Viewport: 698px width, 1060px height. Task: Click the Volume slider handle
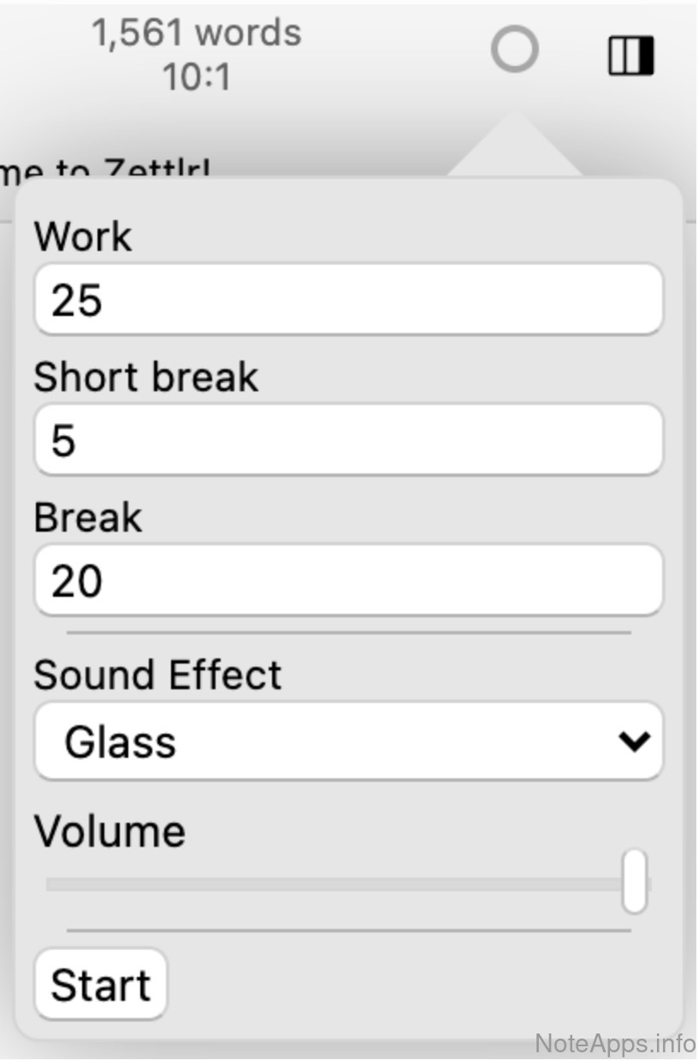pos(634,882)
